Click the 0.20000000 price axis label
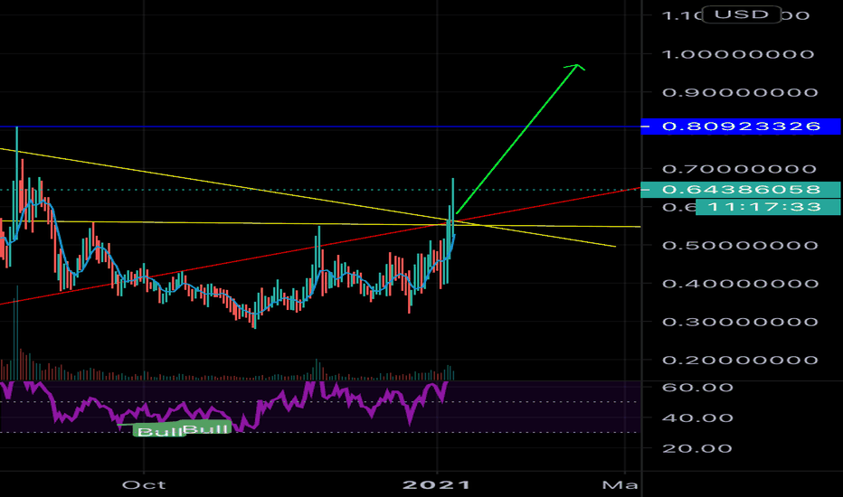This screenshot has height=497, width=843. click(740, 360)
